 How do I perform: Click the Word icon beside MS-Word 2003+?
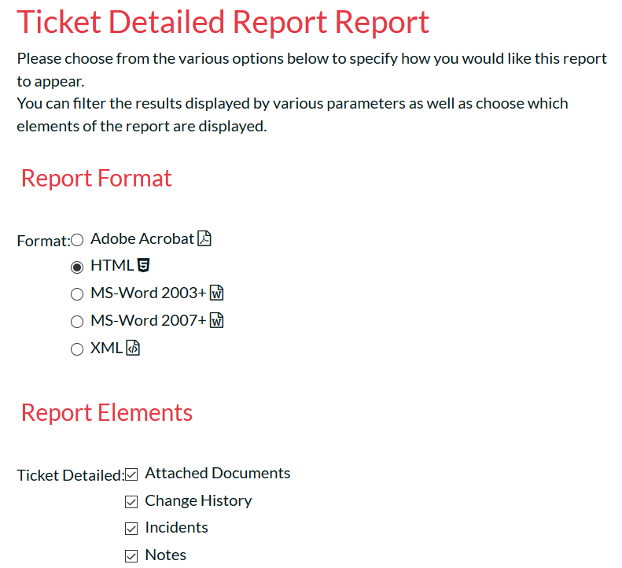(218, 294)
